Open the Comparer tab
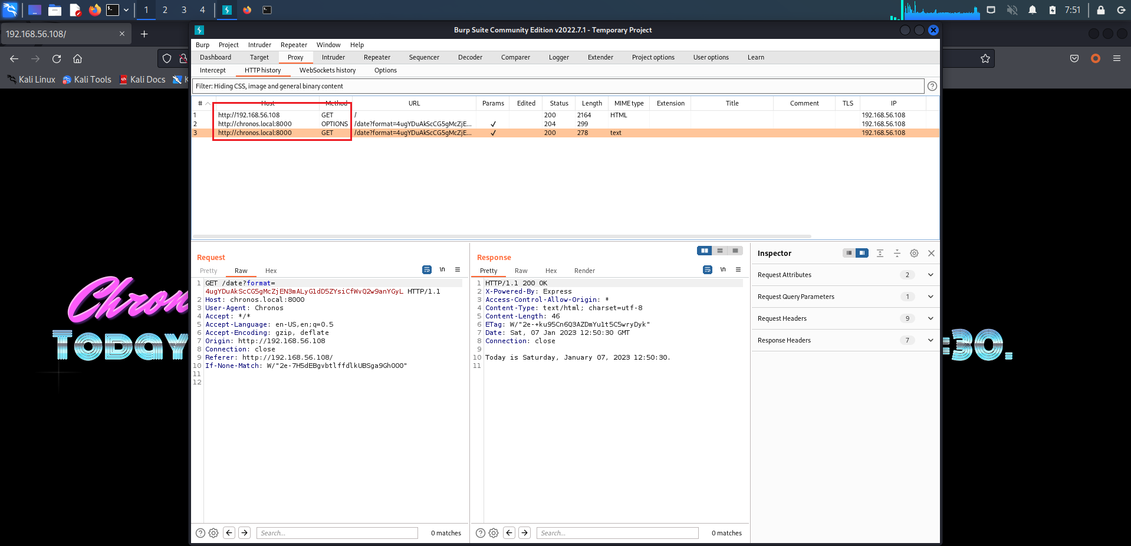The width and height of the screenshot is (1131, 546). coord(515,57)
